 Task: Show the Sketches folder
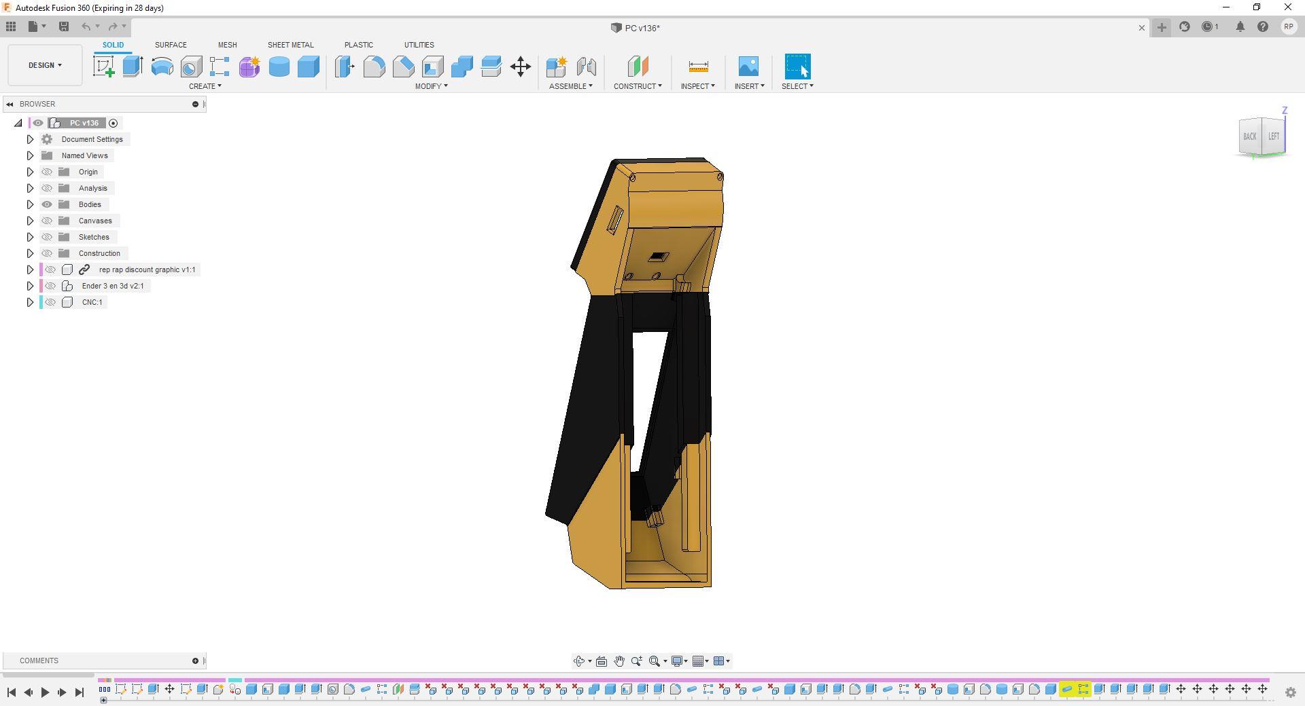click(x=47, y=237)
